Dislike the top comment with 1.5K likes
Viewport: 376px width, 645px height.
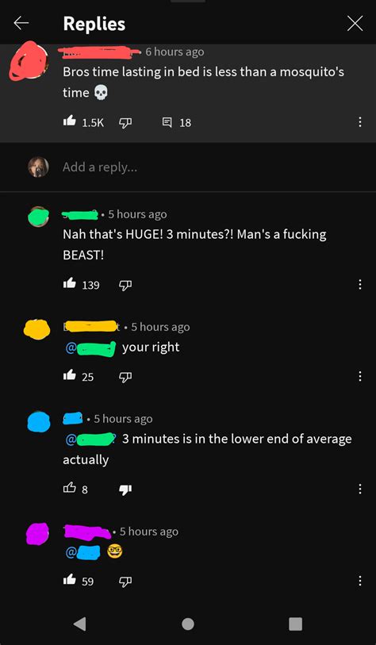[x=125, y=122]
